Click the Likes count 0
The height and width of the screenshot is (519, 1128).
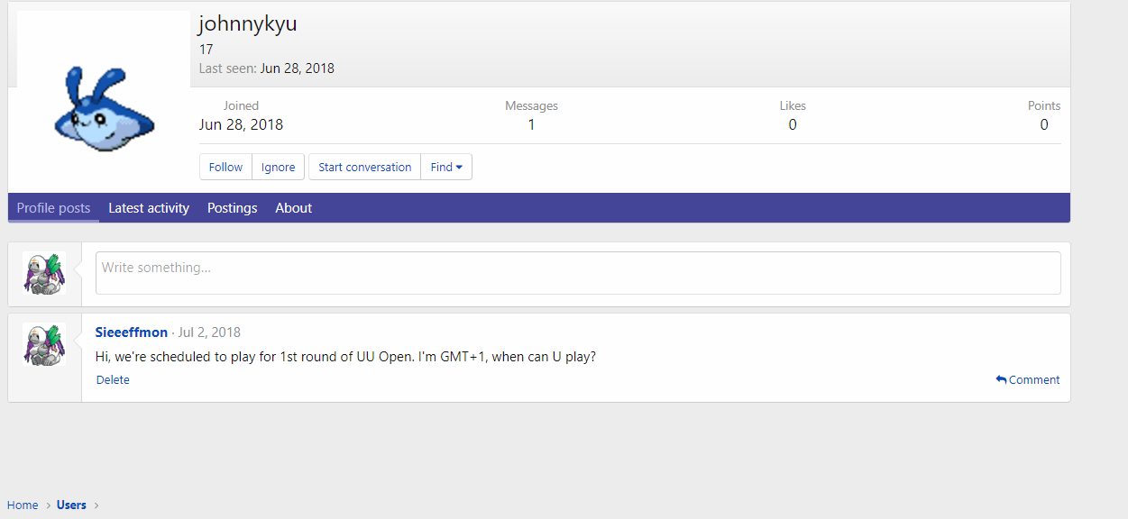click(x=793, y=124)
